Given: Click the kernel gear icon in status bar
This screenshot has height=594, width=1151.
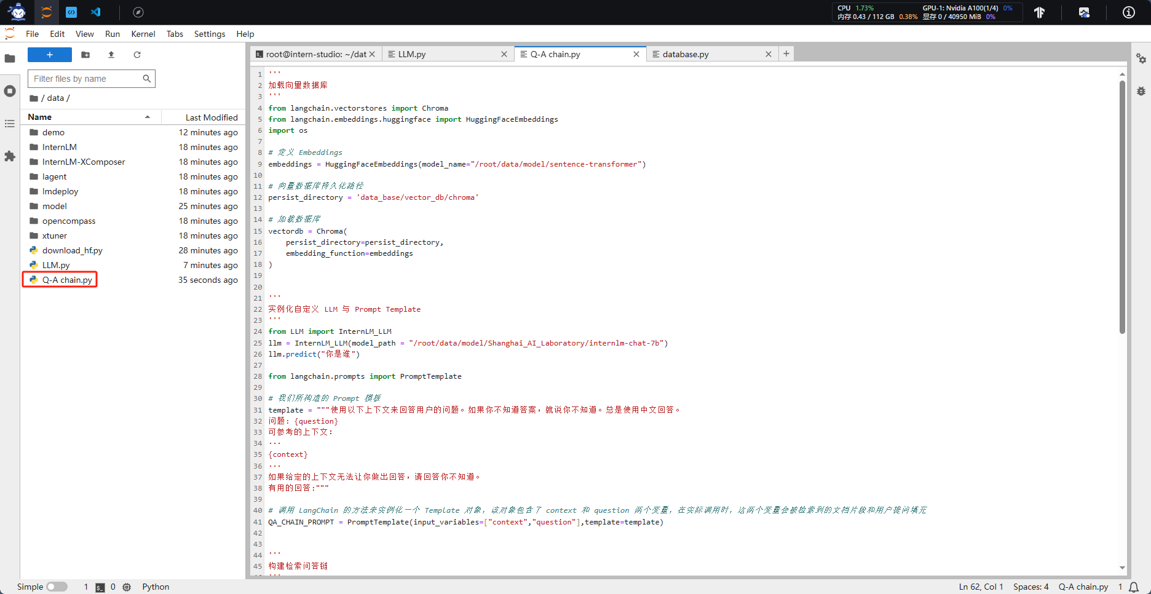Looking at the screenshot, I should coord(127,587).
